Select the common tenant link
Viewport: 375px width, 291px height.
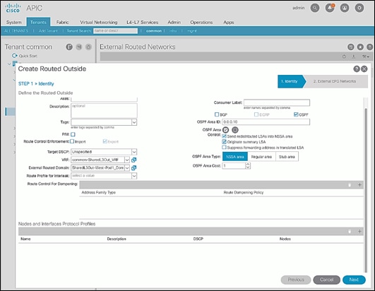(x=154, y=31)
